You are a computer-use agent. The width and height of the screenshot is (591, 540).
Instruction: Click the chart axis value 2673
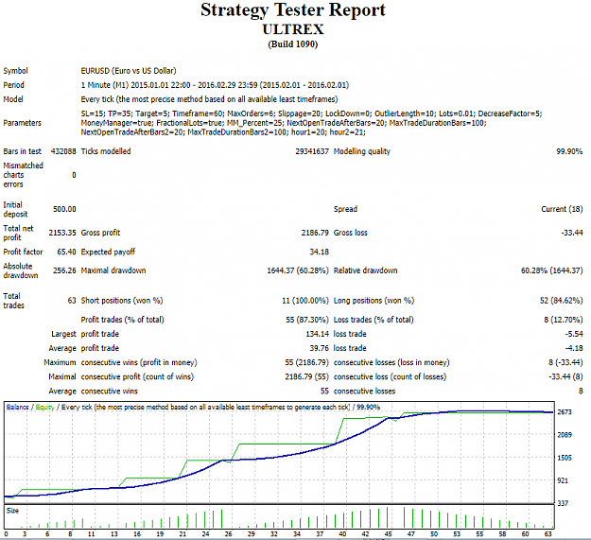click(565, 412)
